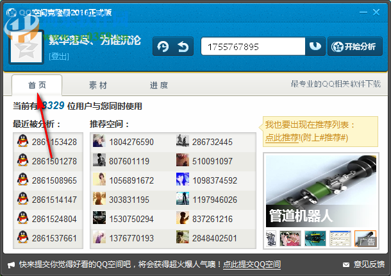The image size is (391, 276).
Task: Select the first QR-pattern ad thumbnail
Action: 271,238
